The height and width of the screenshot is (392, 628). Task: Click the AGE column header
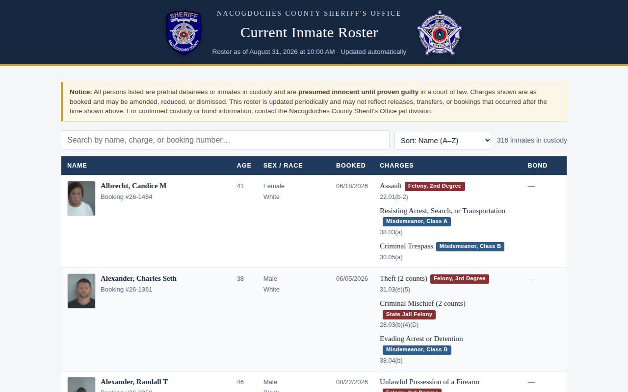click(244, 166)
